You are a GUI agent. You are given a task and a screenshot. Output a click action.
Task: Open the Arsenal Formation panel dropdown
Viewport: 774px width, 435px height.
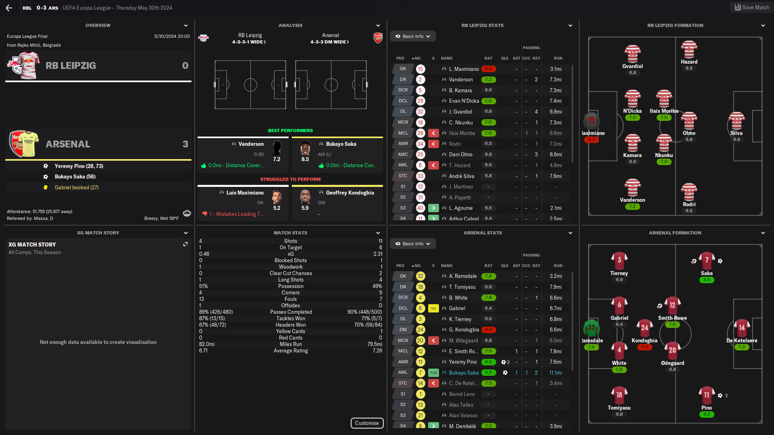763,233
